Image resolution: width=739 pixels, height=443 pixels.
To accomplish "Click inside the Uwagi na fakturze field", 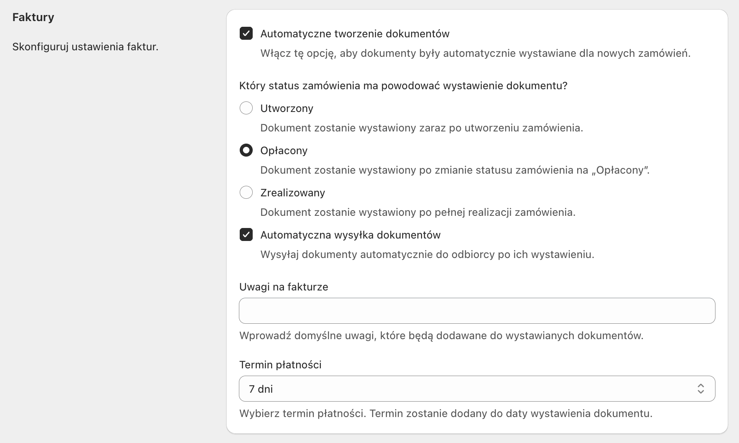I will [477, 310].
